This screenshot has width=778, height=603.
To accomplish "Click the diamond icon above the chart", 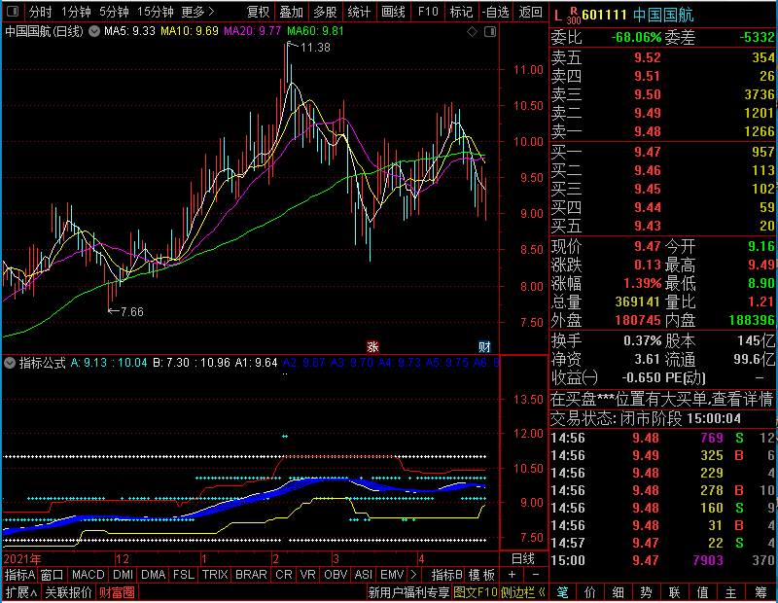I will click(472, 32).
